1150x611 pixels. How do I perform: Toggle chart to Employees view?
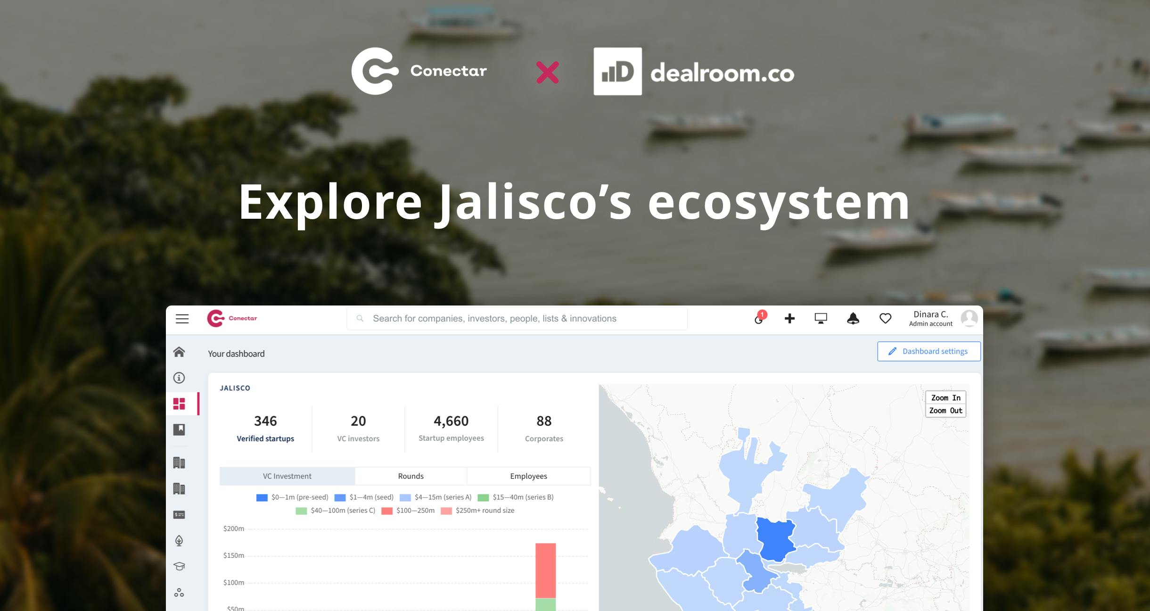tap(528, 476)
